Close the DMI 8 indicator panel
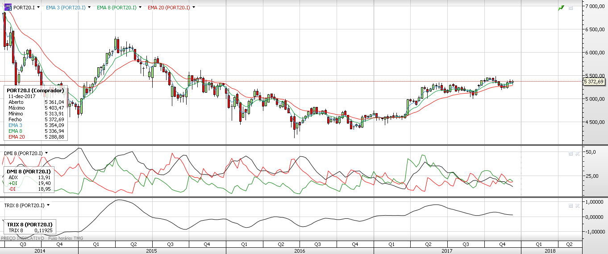The height and width of the screenshot is (254, 608). tap(576, 153)
